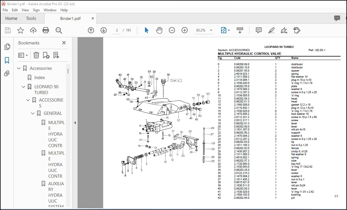Activate the Selection arrow tool
The image size is (347, 210).
tap(146, 30)
